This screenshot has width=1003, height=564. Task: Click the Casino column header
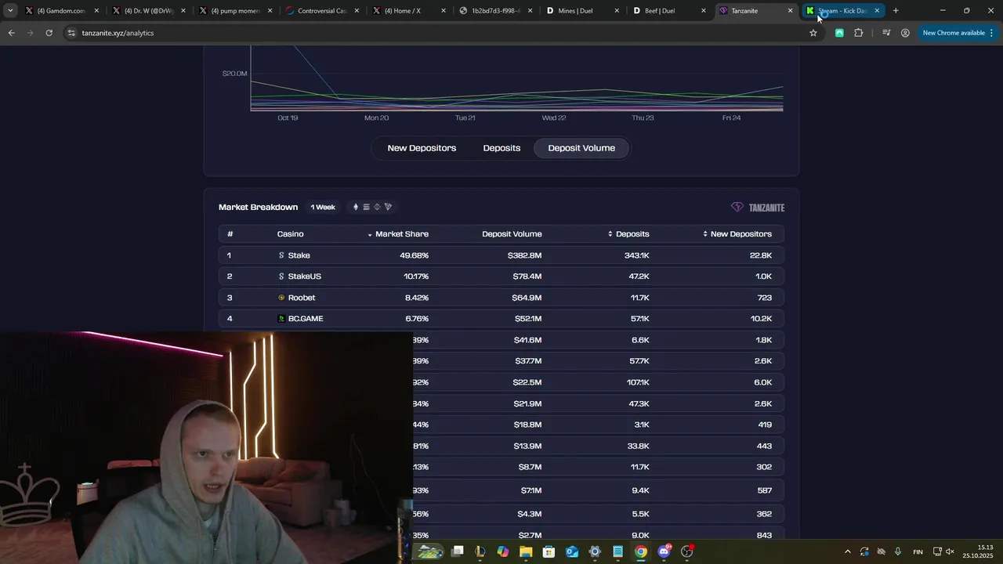click(x=290, y=234)
